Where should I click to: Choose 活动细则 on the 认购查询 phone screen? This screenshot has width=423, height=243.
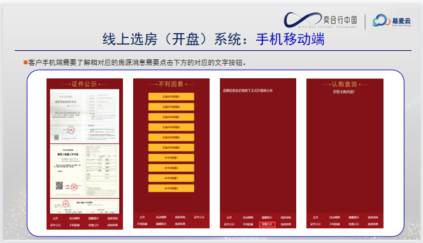click(334, 217)
